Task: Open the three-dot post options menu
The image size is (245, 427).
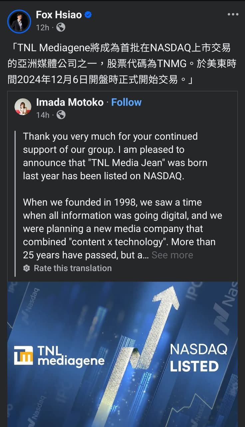Action: (x=233, y=14)
